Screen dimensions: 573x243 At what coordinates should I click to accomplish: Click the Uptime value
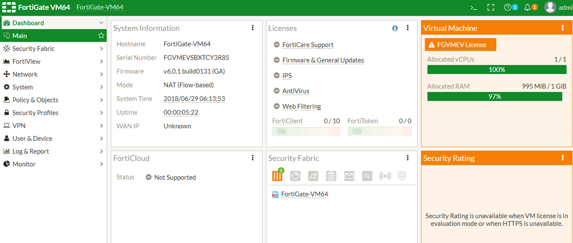tap(181, 112)
